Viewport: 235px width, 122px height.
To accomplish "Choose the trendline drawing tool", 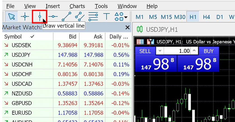I will pyautogui.click(x=66, y=17).
